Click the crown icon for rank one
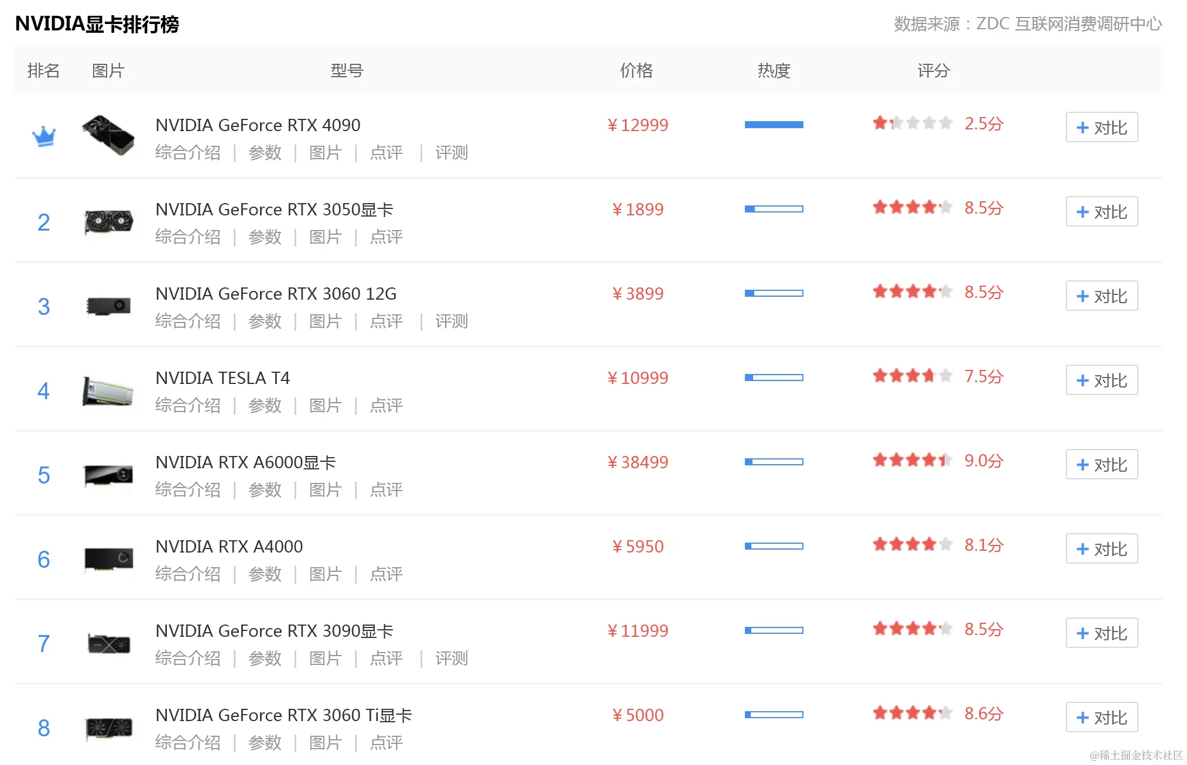This screenshot has width=1187, height=765. coord(44,136)
